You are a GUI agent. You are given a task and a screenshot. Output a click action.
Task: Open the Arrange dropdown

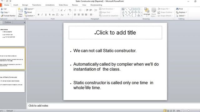147,12
